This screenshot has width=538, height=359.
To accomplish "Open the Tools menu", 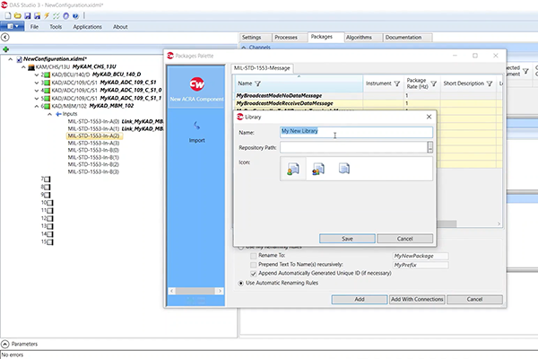I will point(56,26).
